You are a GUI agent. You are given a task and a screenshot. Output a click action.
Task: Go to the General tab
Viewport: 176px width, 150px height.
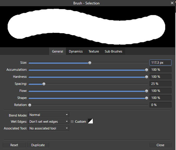coord(57,51)
